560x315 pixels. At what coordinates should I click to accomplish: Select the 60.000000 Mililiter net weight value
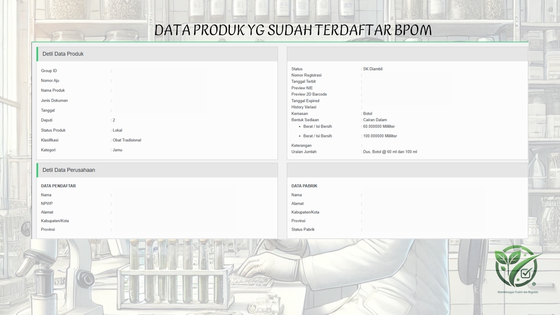[x=379, y=126]
